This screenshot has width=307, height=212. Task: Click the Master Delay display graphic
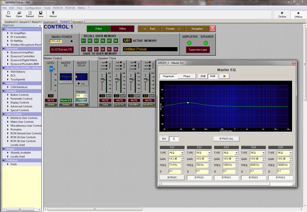point(81,77)
